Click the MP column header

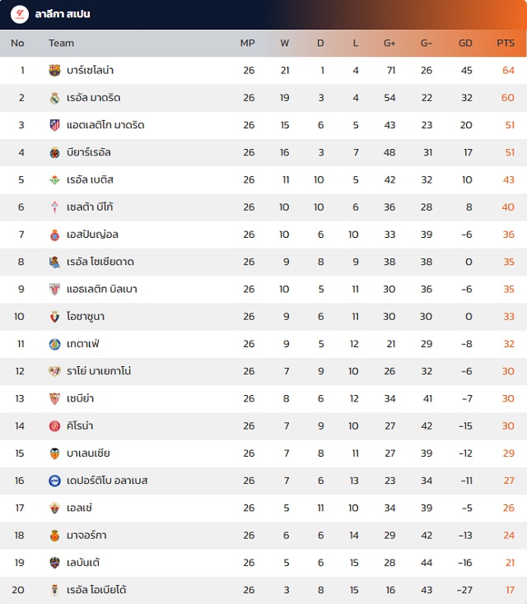click(248, 43)
